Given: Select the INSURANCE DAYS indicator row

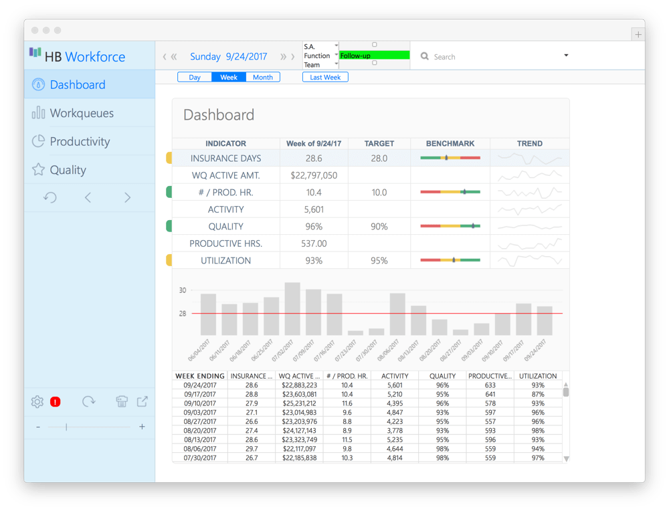Looking at the screenshot, I should (x=371, y=159).
